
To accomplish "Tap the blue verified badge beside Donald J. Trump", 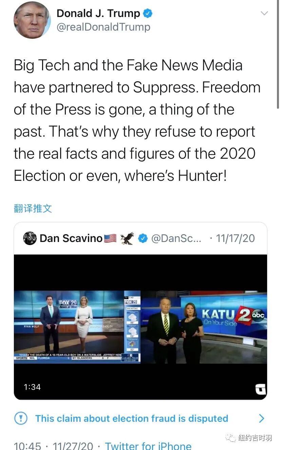I will click(x=148, y=14).
